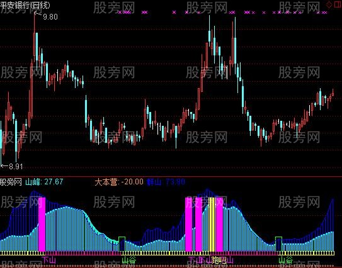Click the second green valley box marker
342x268 pixels.
278,244
